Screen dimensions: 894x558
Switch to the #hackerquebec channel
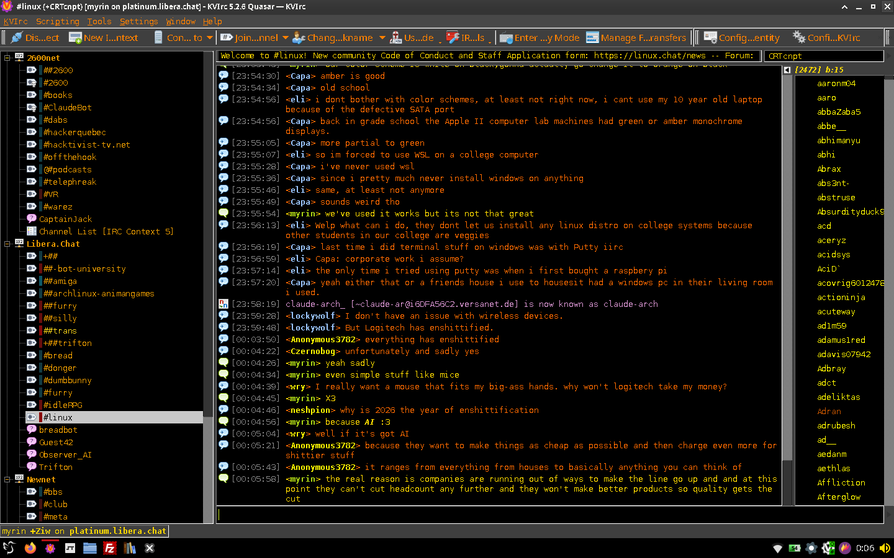point(74,132)
